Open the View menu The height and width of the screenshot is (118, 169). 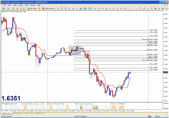point(9,5)
